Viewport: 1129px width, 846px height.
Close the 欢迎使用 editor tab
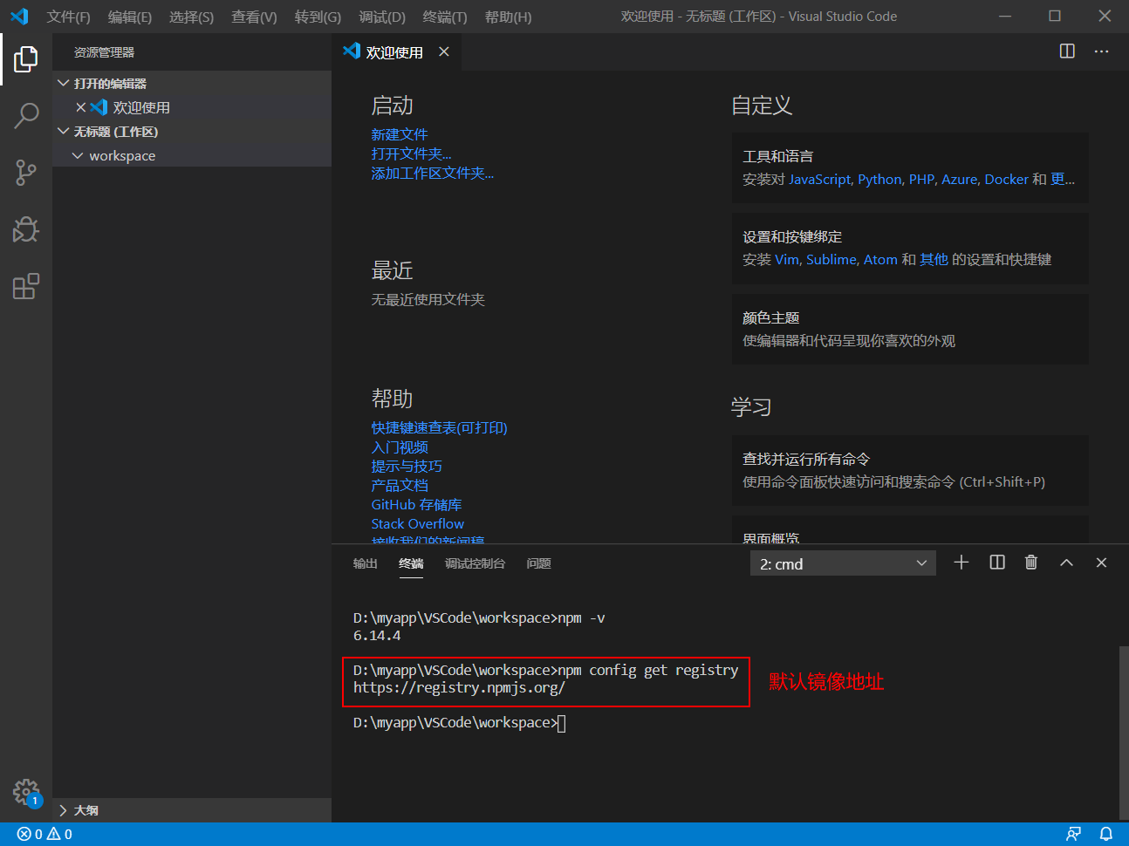click(x=444, y=51)
